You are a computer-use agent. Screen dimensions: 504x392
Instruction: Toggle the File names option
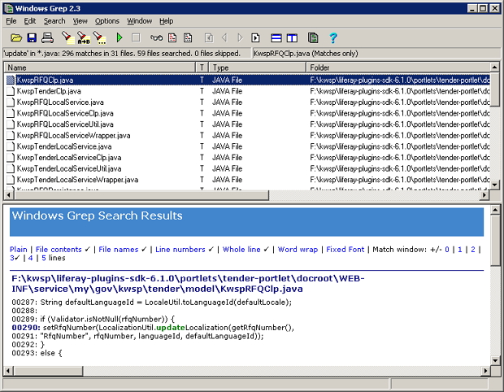(119, 250)
